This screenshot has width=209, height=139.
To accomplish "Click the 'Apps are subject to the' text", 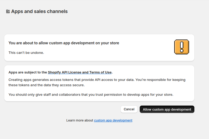I will (28, 72).
